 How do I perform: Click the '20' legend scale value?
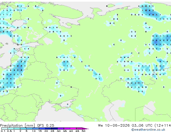pos(46,131)
